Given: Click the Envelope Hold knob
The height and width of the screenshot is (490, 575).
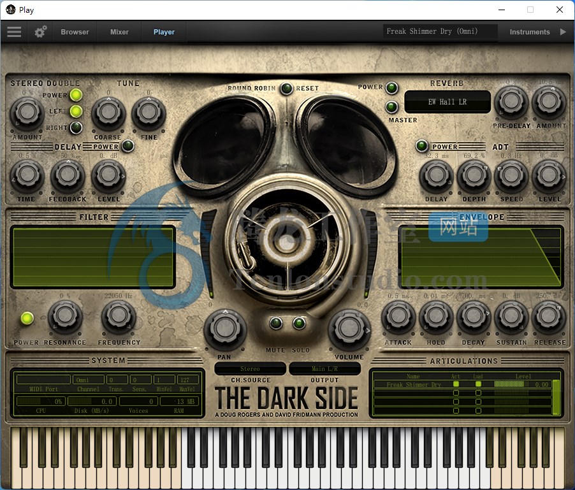Looking at the screenshot, I should point(436,317).
